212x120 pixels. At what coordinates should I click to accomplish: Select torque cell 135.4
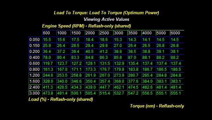(x=134, y=63)
